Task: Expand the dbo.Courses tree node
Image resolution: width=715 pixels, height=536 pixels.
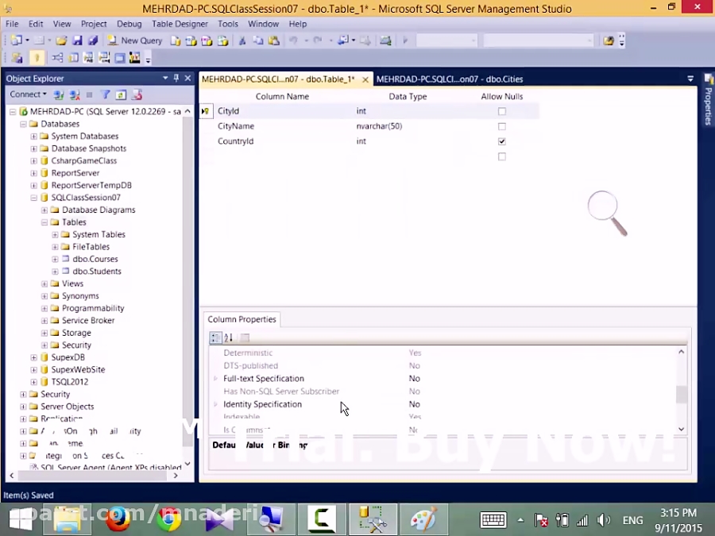Action: coord(56,259)
